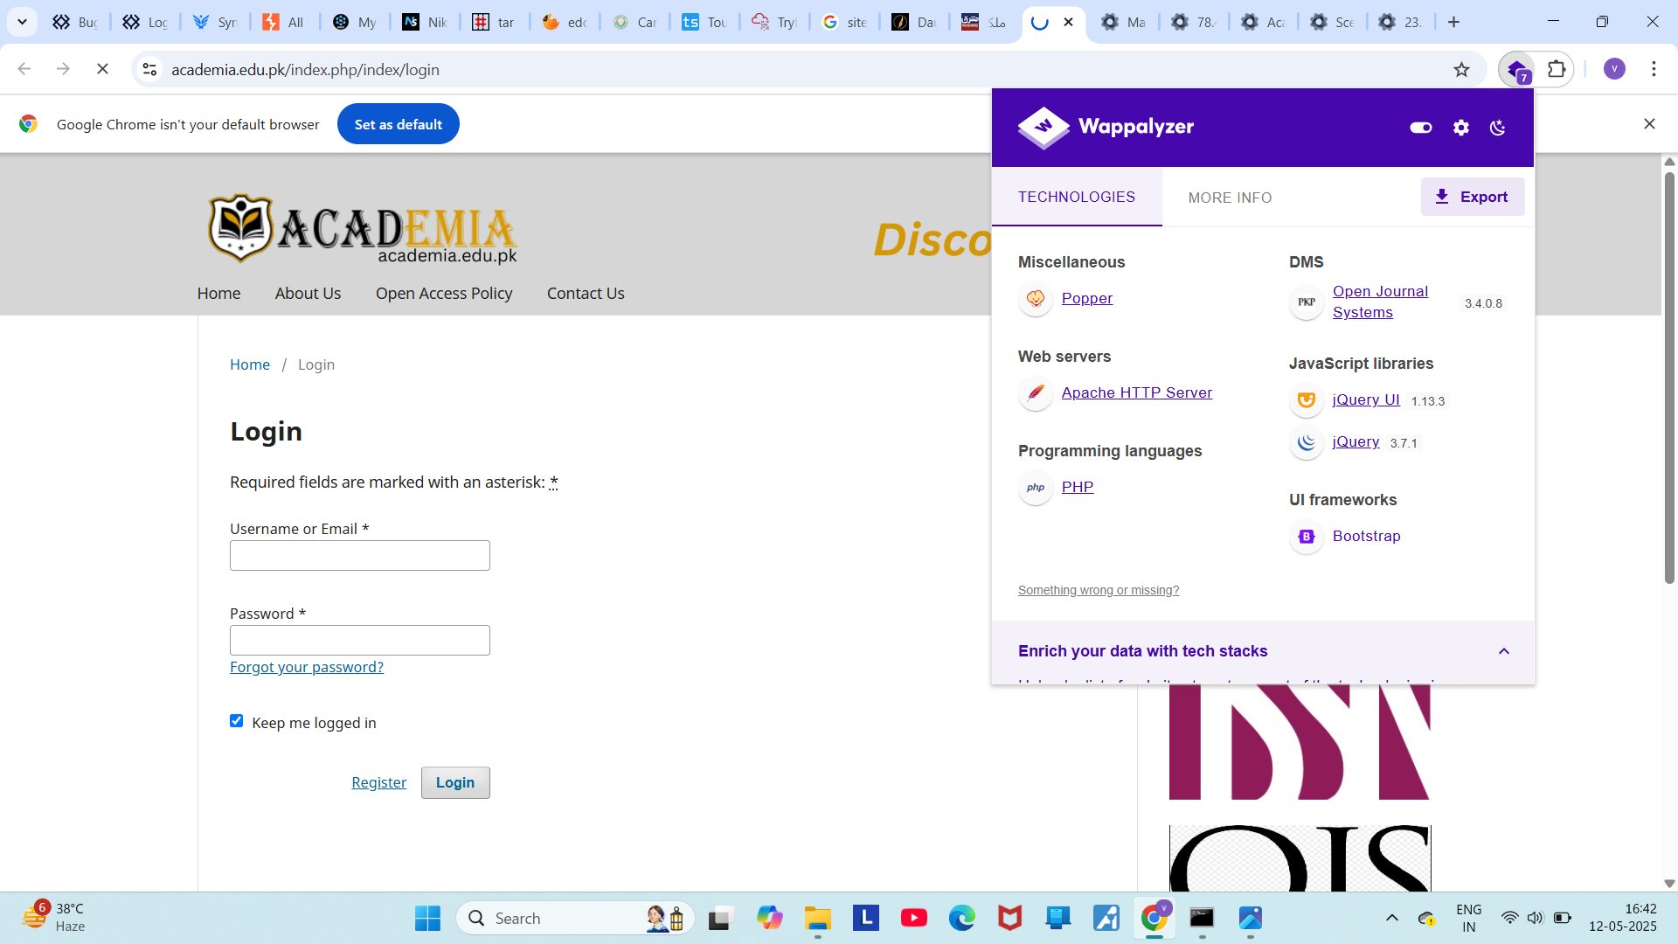Open the weather widget showing 38°C Haze
The image size is (1678, 944).
(54, 918)
